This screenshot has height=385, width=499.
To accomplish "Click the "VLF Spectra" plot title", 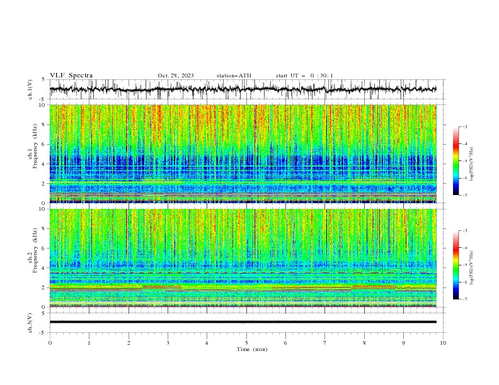I will click(x=71, y=75).
